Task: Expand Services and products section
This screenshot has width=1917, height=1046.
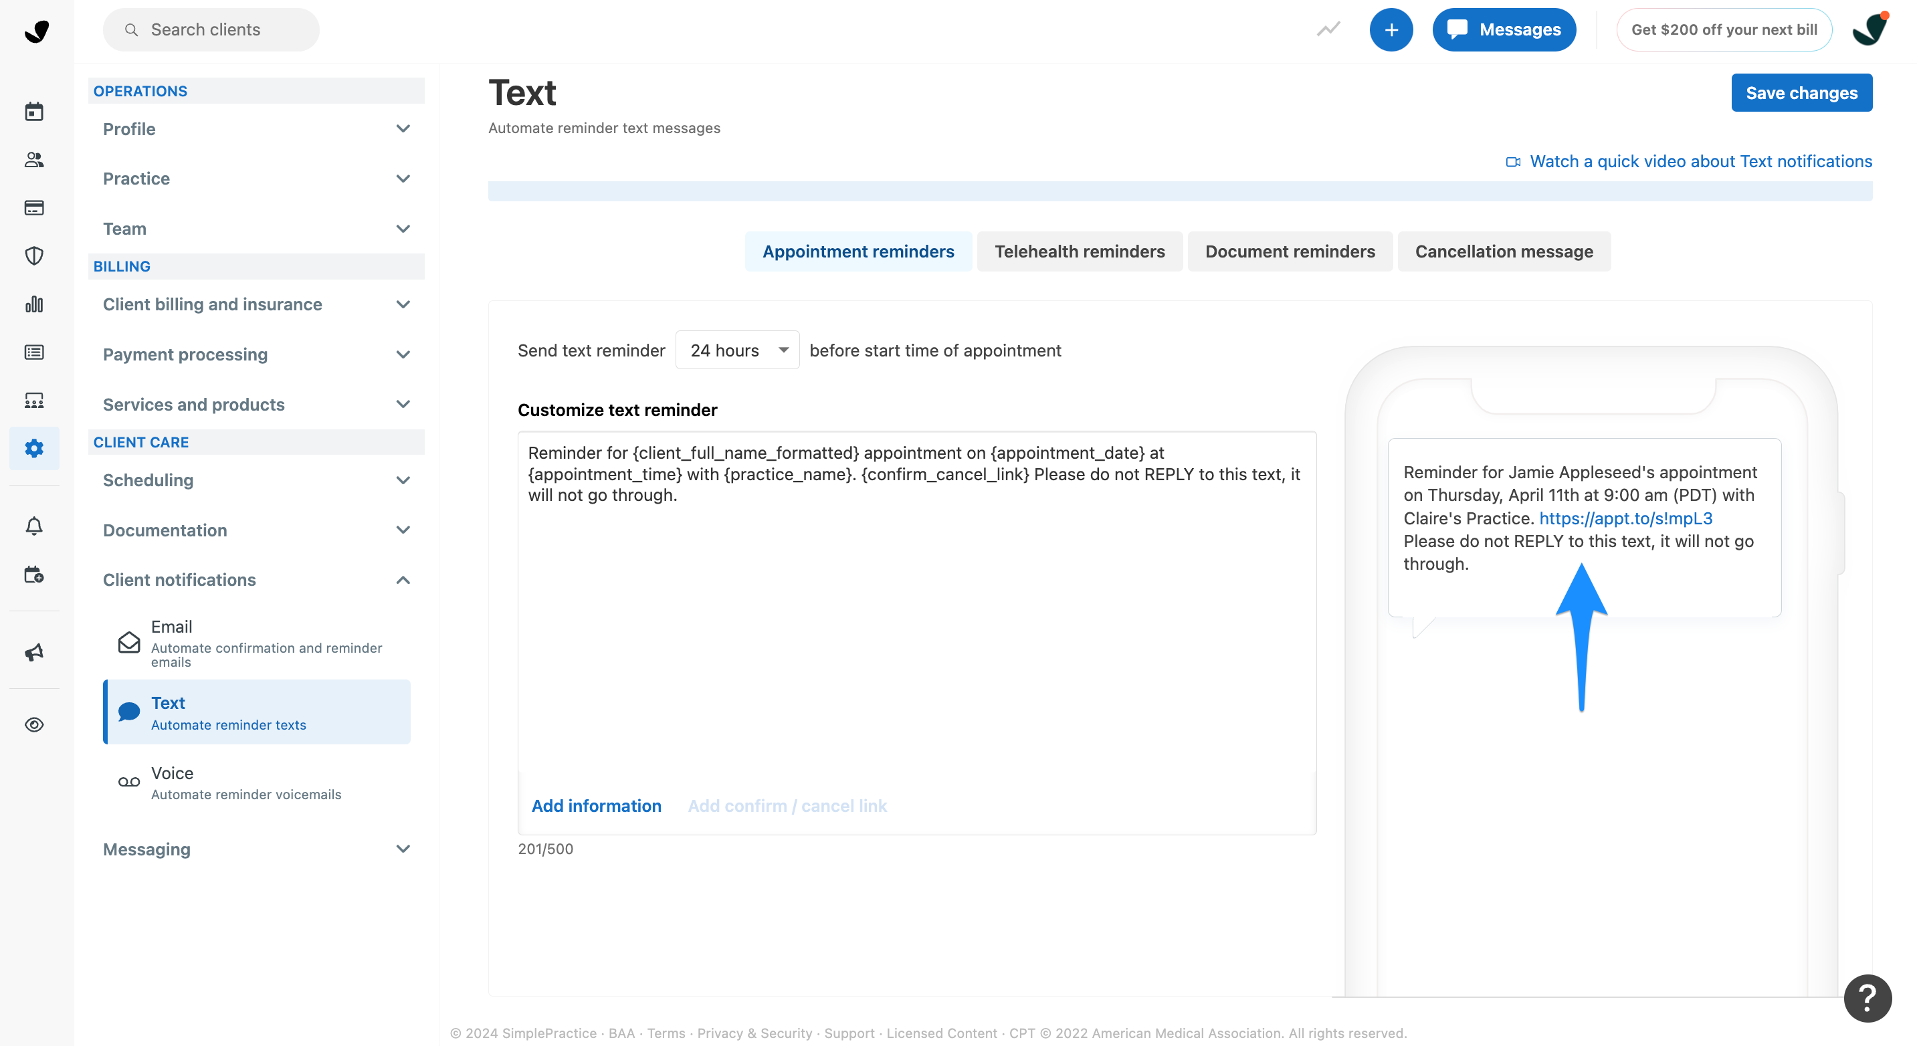Action: click(256, 404)
